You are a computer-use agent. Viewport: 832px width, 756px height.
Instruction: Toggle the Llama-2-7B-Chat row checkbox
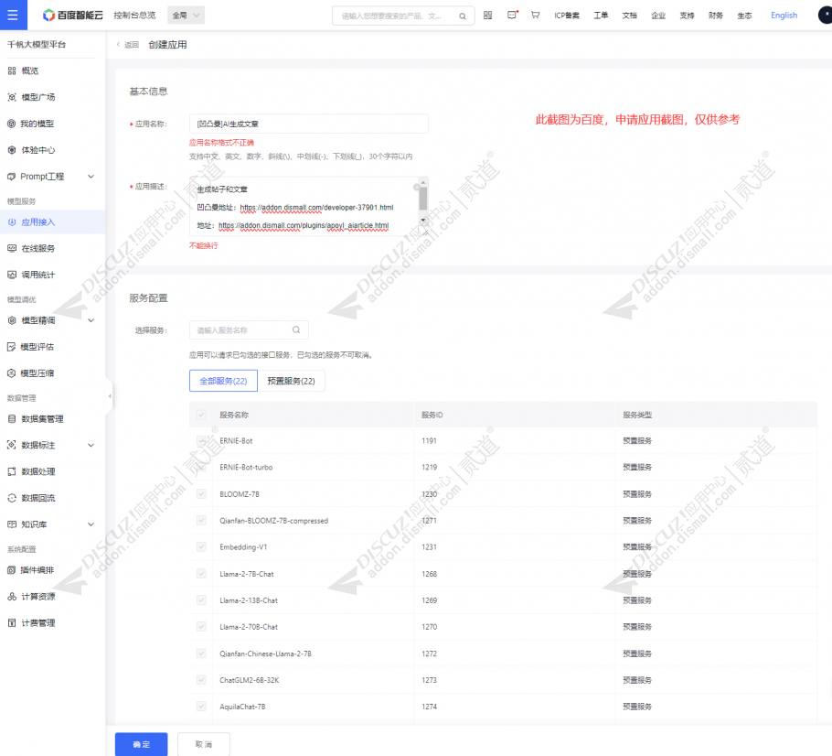tap(201, 574)
